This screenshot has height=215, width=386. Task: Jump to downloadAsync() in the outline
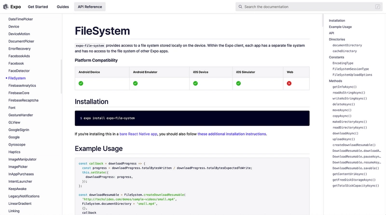(x=345, y=134)
